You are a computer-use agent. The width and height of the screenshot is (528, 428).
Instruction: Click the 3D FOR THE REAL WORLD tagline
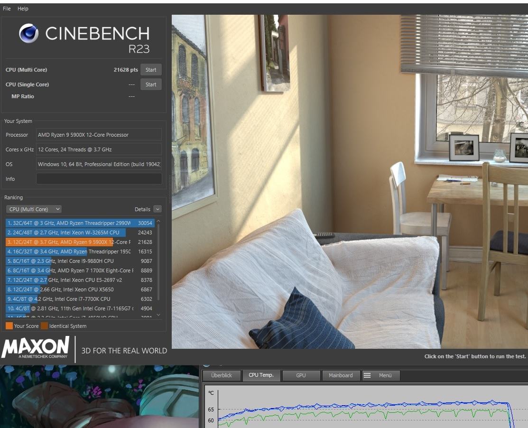tap(124, 351)
